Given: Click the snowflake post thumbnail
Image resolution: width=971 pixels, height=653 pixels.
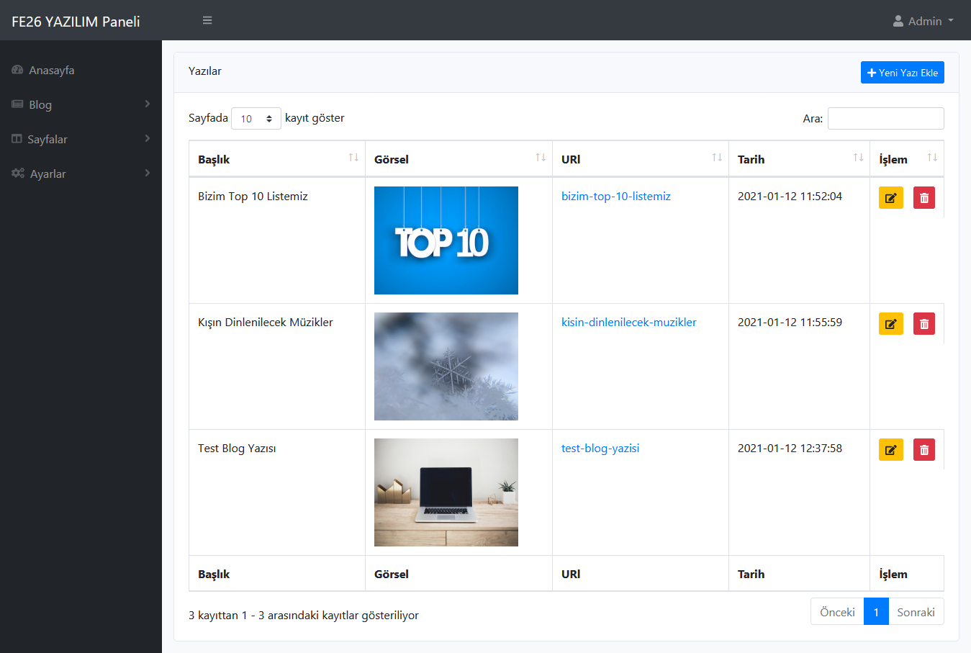Looking at the screenshot, I should tap(446, 366).
